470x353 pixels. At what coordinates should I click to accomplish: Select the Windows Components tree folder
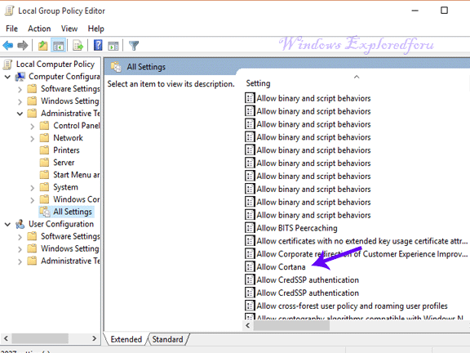click(77, 199)
